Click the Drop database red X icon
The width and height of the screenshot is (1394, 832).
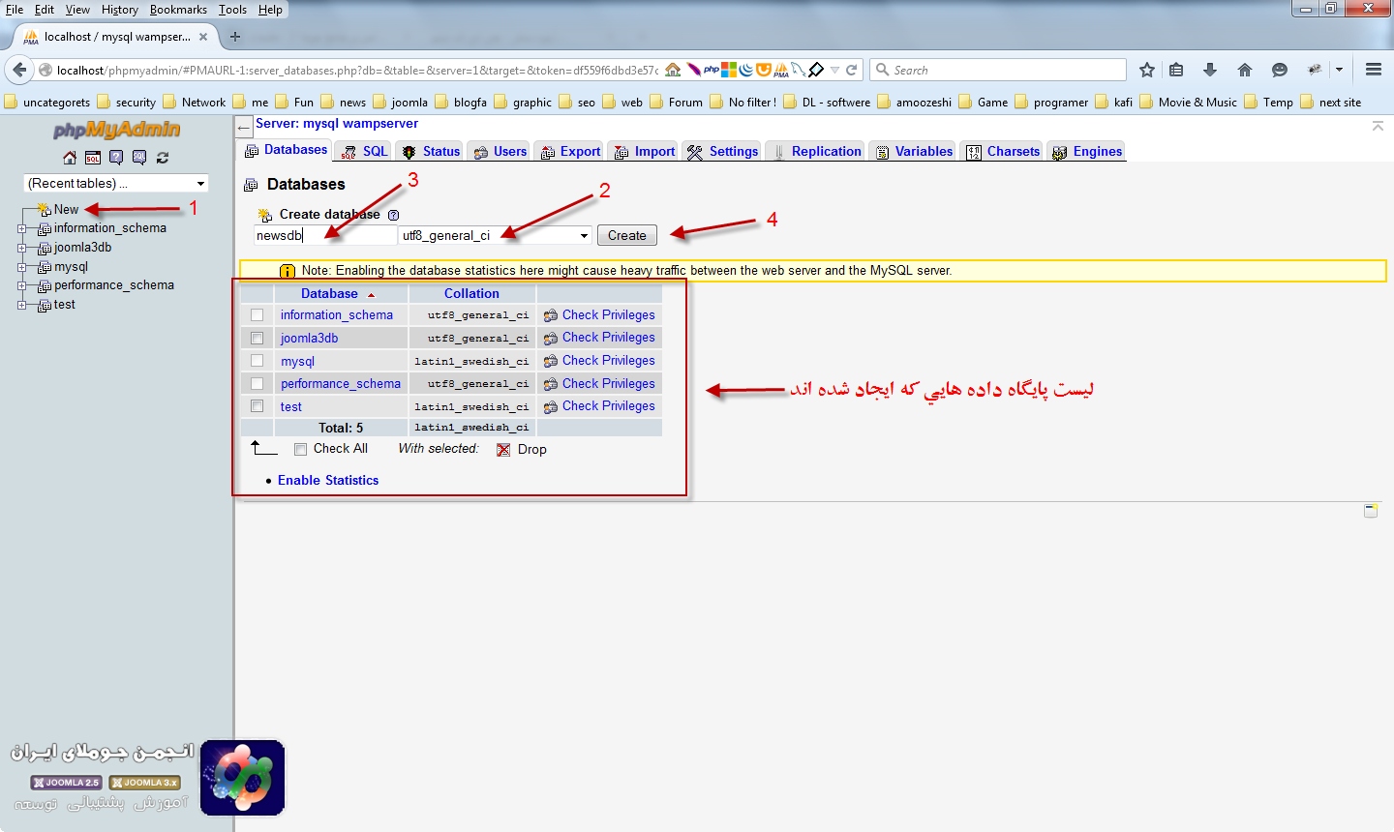pos(503,450)
